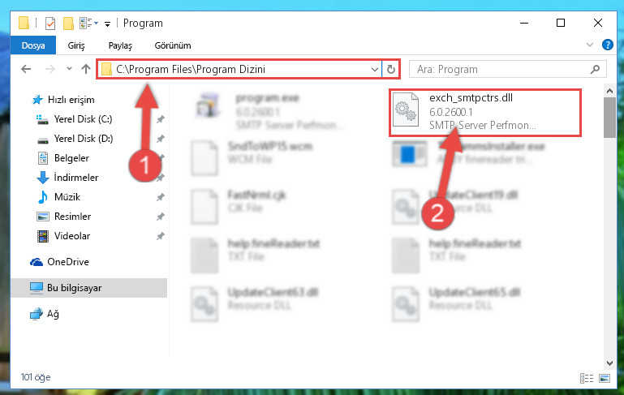Unpin Videolar using its pin icon
The height and width of the screenshot is (395, 624).
[x=161, y=236]
